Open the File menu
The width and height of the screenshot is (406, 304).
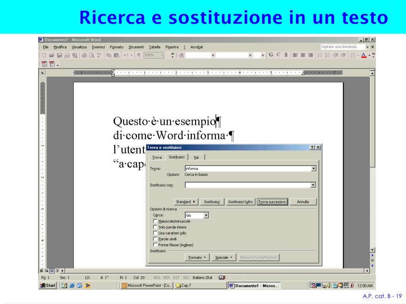click(46, 47)
